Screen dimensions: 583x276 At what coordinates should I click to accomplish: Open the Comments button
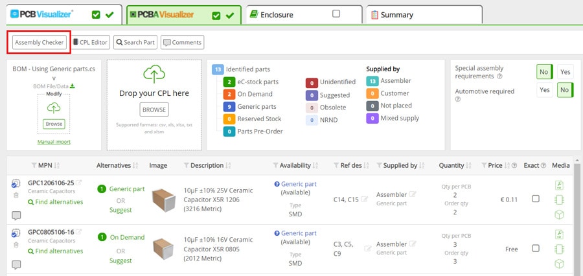click(x=182, y=42)
